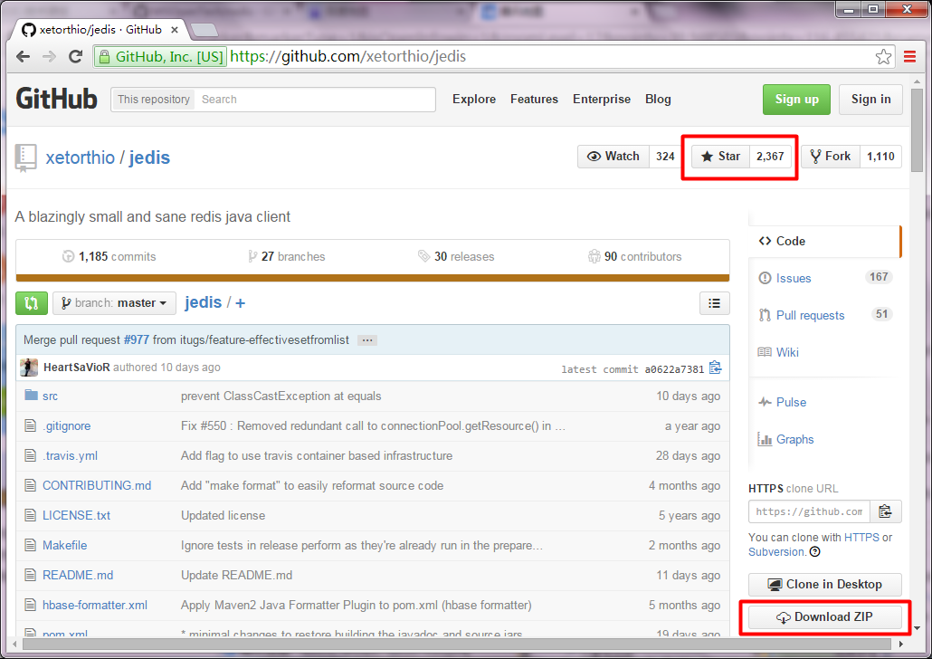
Task: Click the watchers count 324
Action: [x=665, y=157]
